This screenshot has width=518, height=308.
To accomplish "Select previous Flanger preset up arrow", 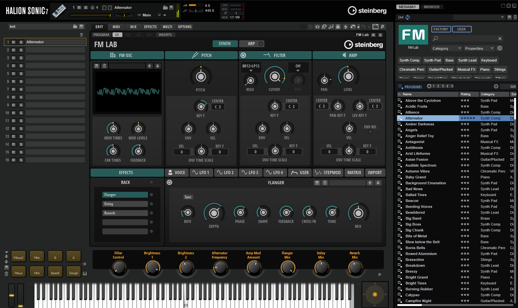I will coord(370,183).
